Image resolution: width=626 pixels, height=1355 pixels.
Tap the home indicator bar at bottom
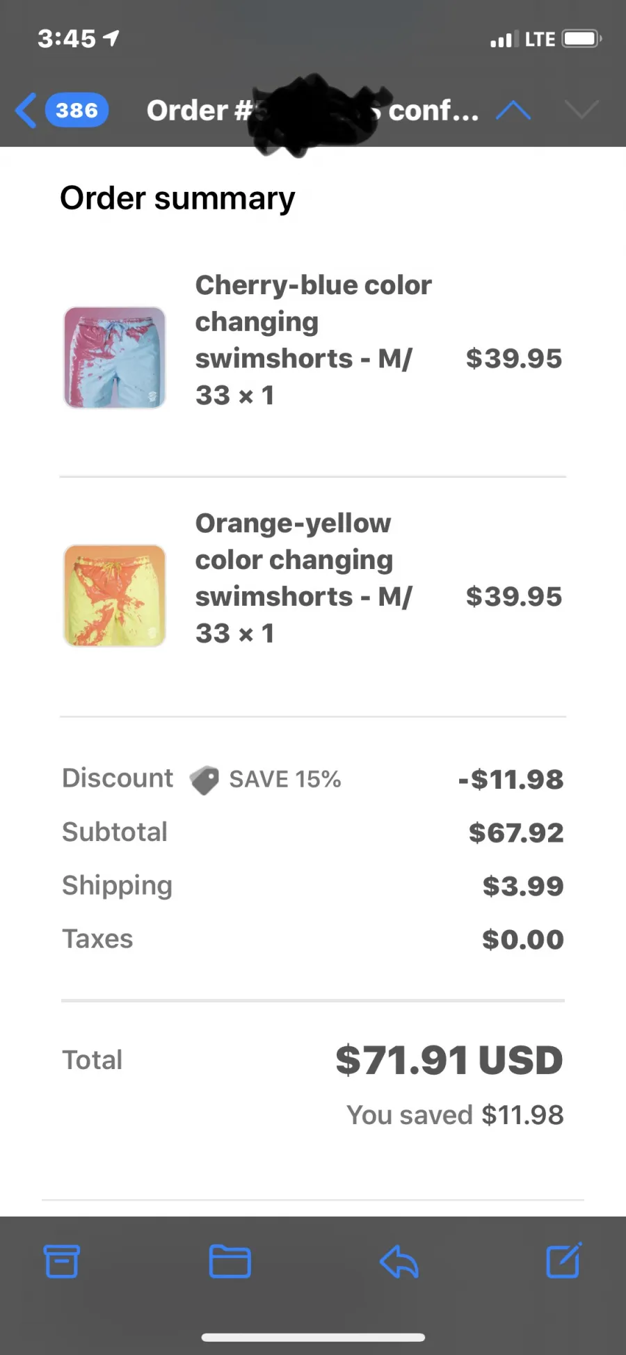point(313,1338)
